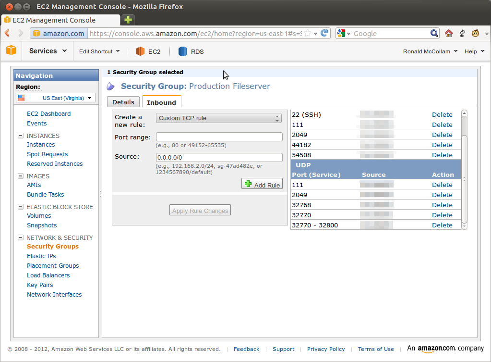This screenshot has height=362, width=491.
Task: Open Key Pairs page
Action: point(40,285)
